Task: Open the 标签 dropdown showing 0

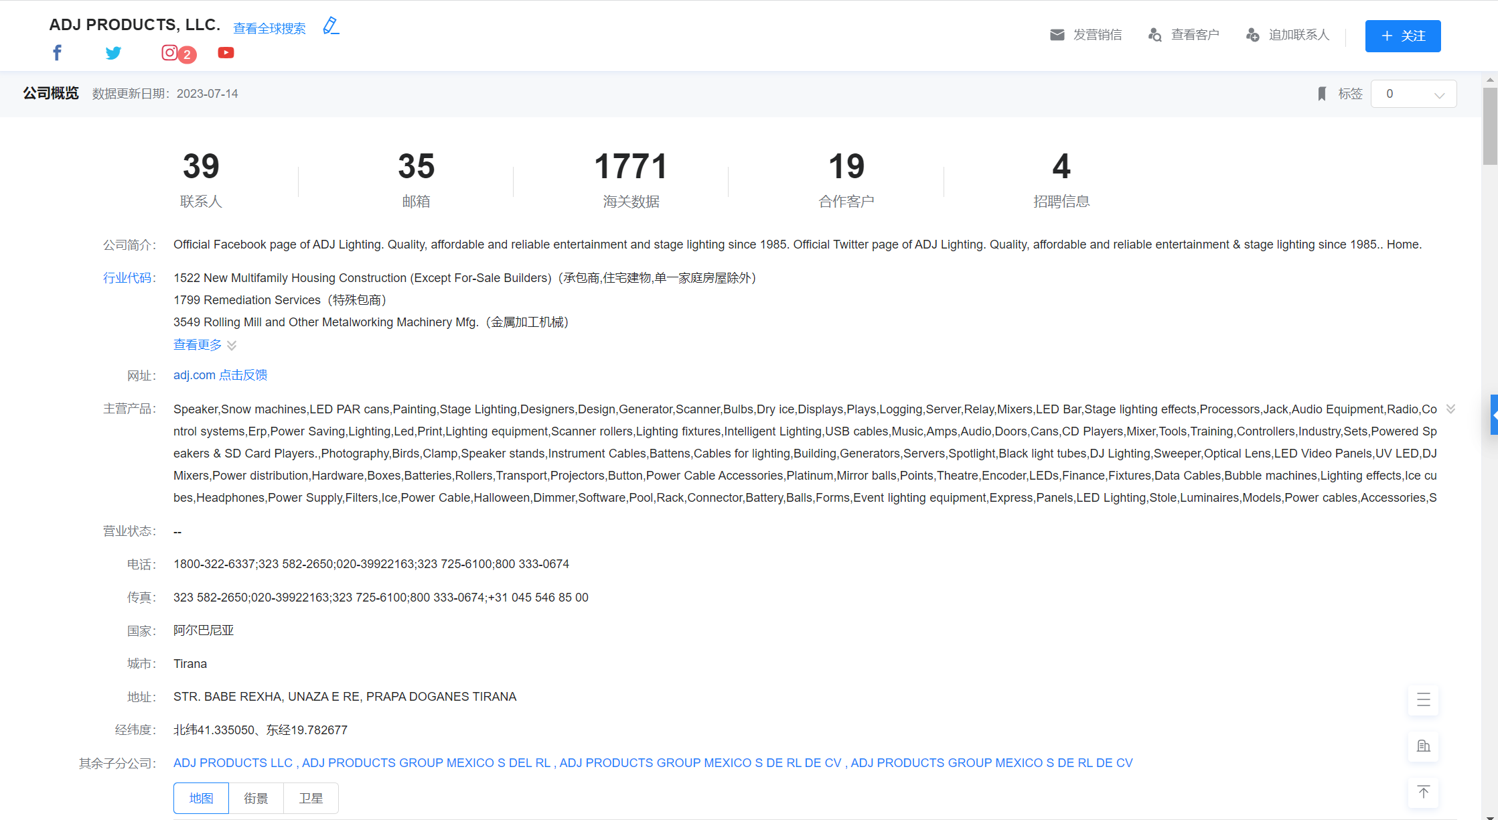Action: [1414, 94]
